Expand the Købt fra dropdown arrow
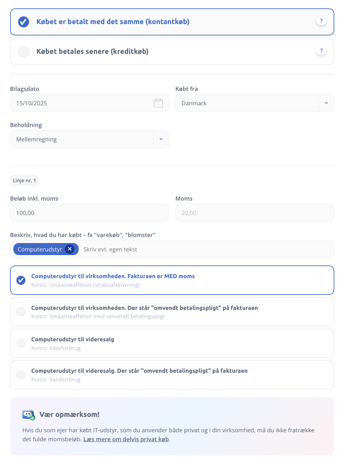340x460 pixels. pyautogui.click(x=326, y=103)
